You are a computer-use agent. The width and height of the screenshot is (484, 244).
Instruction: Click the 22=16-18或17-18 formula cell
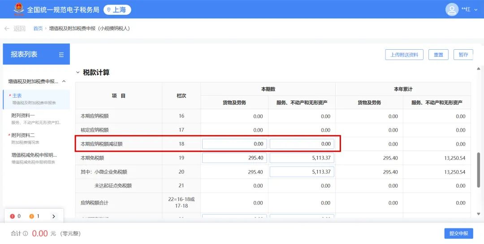pos(181,202)
